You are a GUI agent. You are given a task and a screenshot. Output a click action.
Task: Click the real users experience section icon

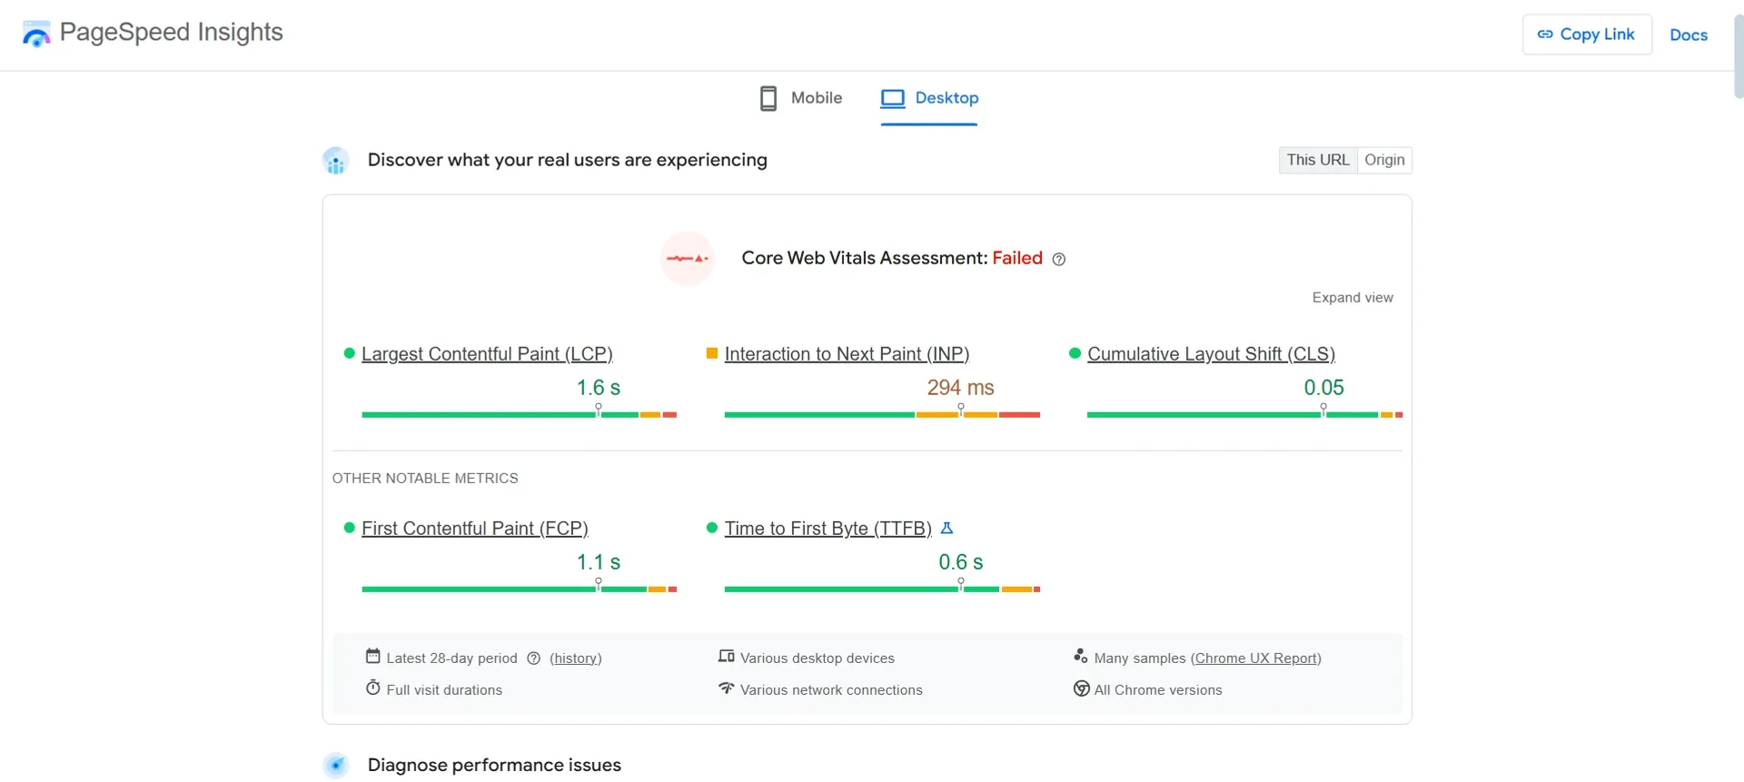tap(336, 161)
